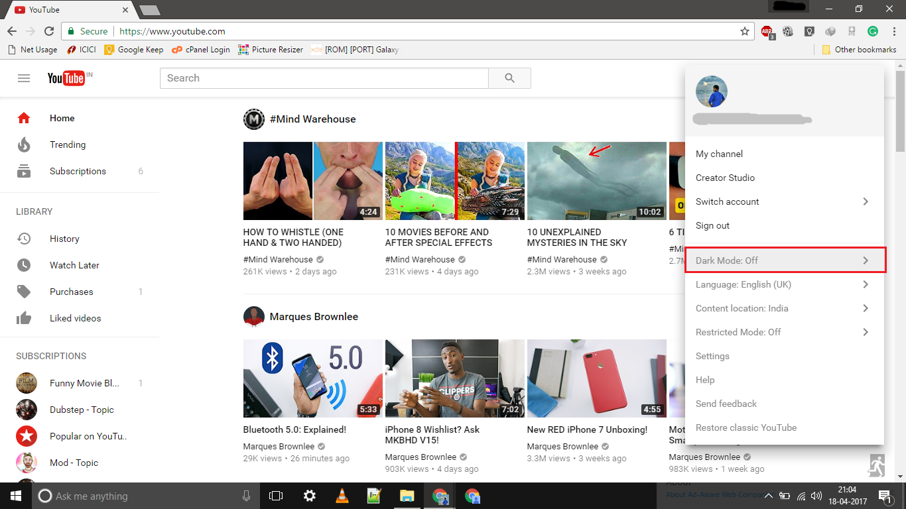Click the Purchases tag icon
906x509 pixels.
point(24,292)
